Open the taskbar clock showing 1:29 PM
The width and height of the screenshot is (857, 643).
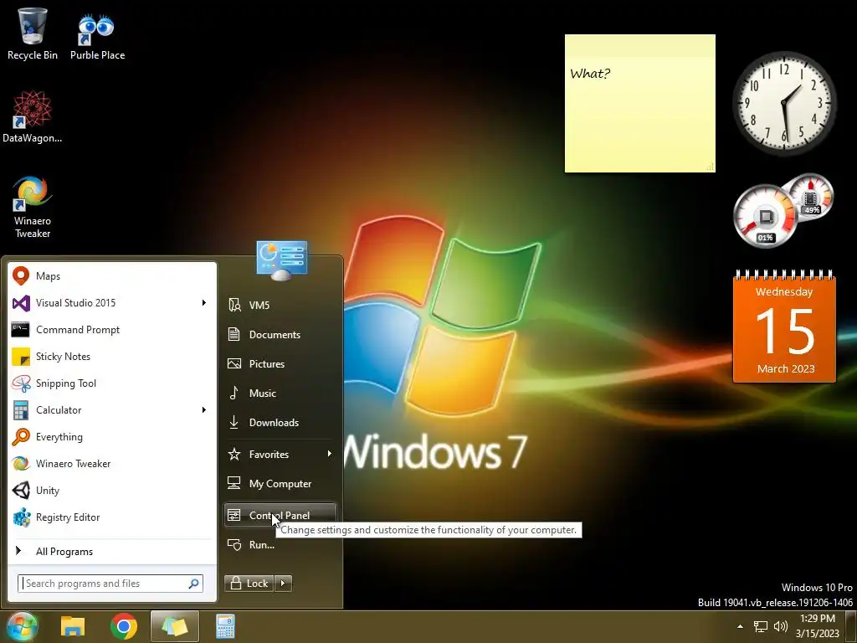coord(818,626)
